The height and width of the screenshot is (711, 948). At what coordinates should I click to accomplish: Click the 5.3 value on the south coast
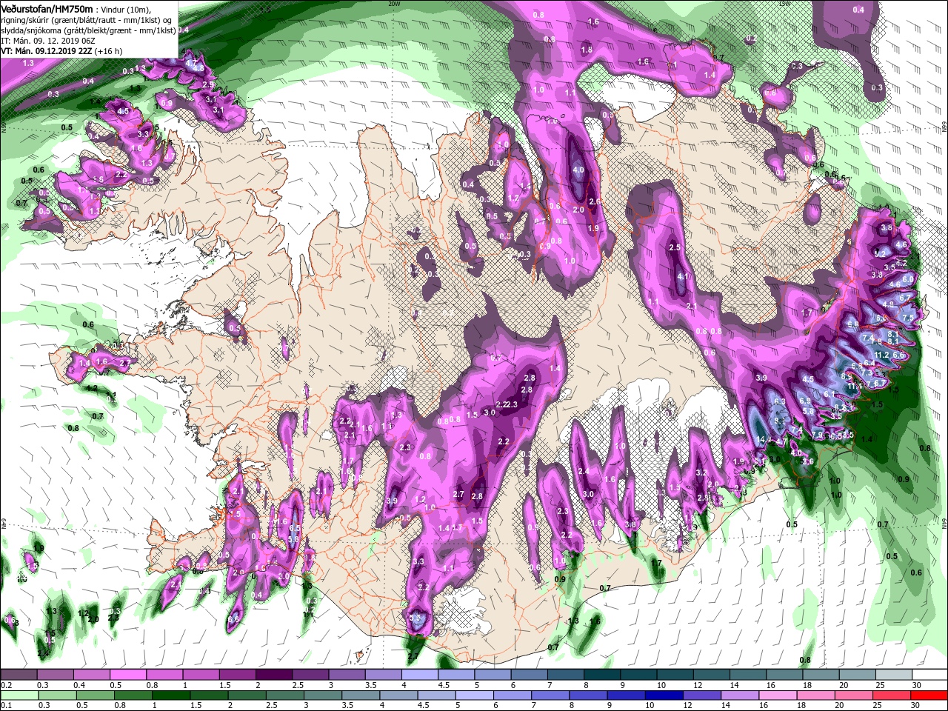415,618
